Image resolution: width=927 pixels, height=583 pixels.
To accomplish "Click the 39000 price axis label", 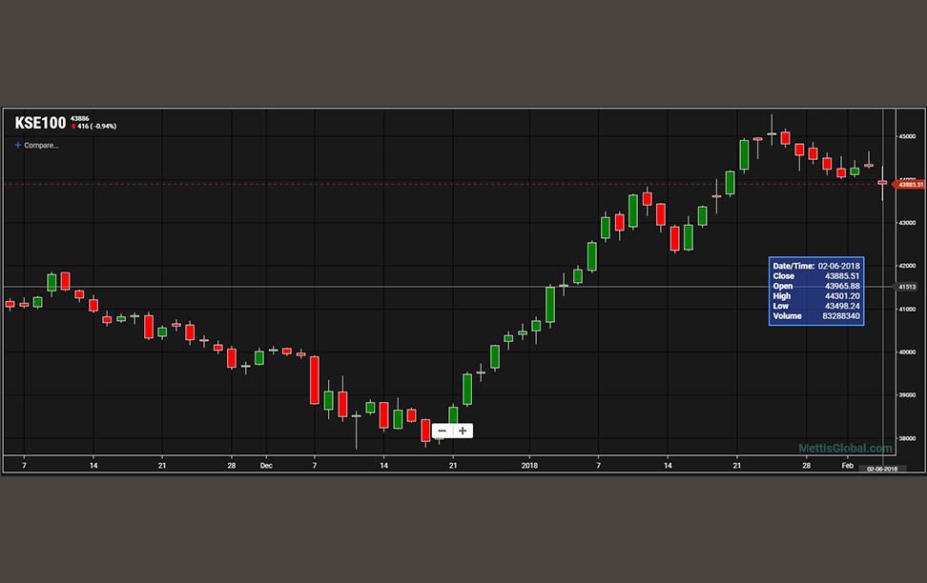I will (907, 395).
